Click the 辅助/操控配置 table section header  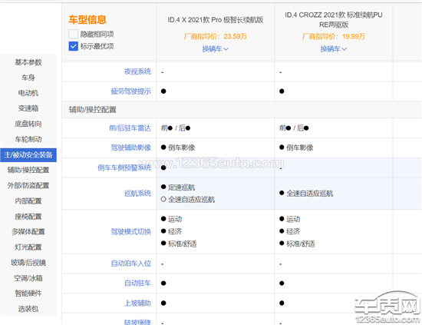pyautogui.click(x=93, y=110)
